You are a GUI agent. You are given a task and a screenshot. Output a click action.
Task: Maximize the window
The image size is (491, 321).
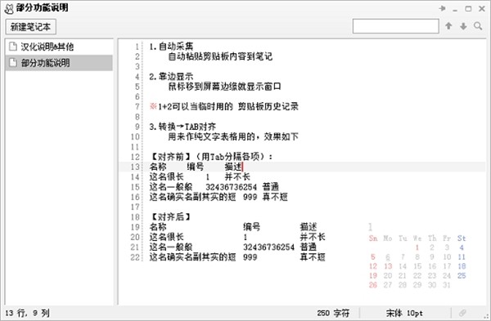point(468,8)
